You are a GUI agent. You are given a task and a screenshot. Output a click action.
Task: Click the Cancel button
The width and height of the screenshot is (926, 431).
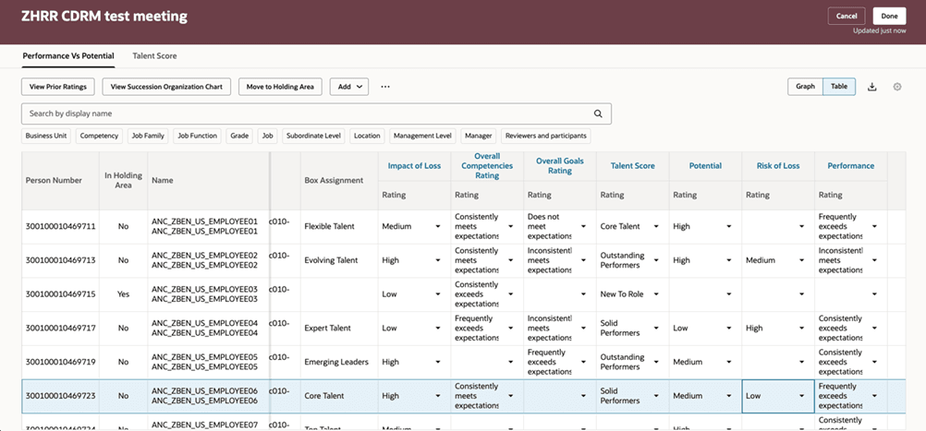847,16
